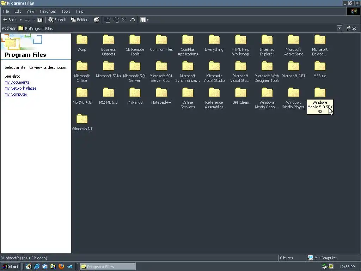Screen dimensions: 361x271
Task: Open the Edit menu
Action: pyautogui.click(x=18, y=11)
